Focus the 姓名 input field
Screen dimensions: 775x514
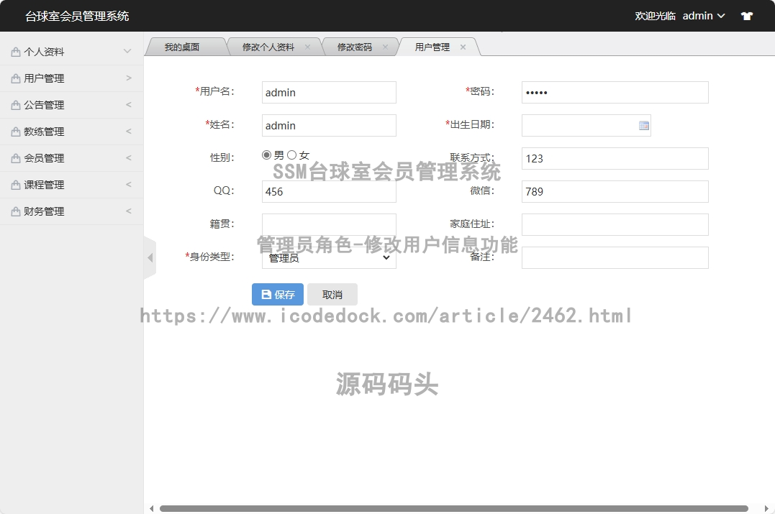329,125
